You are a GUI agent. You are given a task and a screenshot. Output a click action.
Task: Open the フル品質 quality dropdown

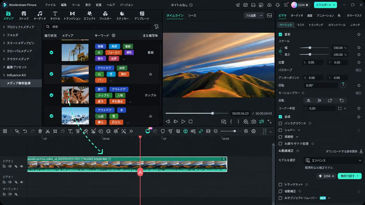[x=254, y=15]
